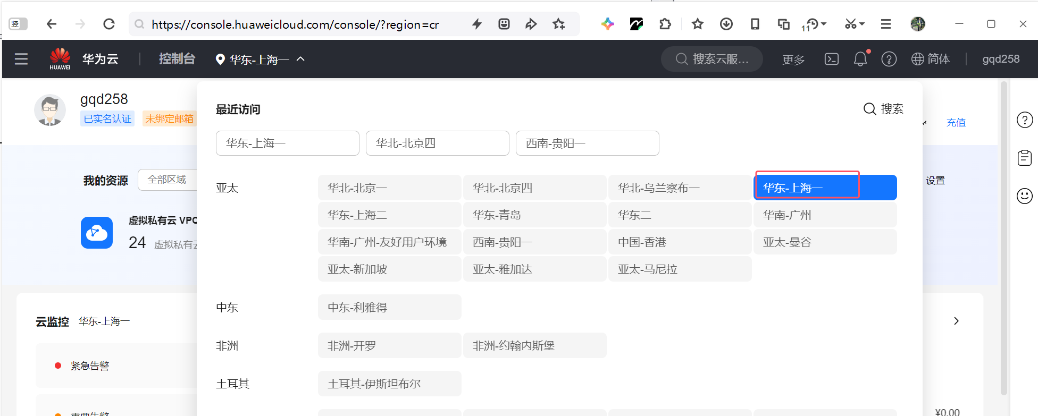The width and height of the screenshot is (1038, 416).
Task: Open the help question mark in dark header
Action: click(889, 59)
